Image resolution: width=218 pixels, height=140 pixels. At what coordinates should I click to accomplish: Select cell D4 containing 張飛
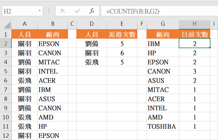click(92, 62)
